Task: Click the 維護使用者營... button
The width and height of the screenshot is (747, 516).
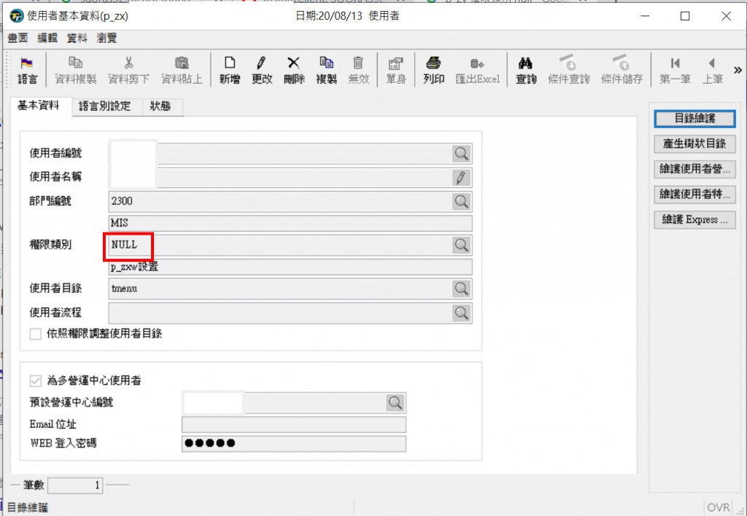Action: (x=694, y=169)
